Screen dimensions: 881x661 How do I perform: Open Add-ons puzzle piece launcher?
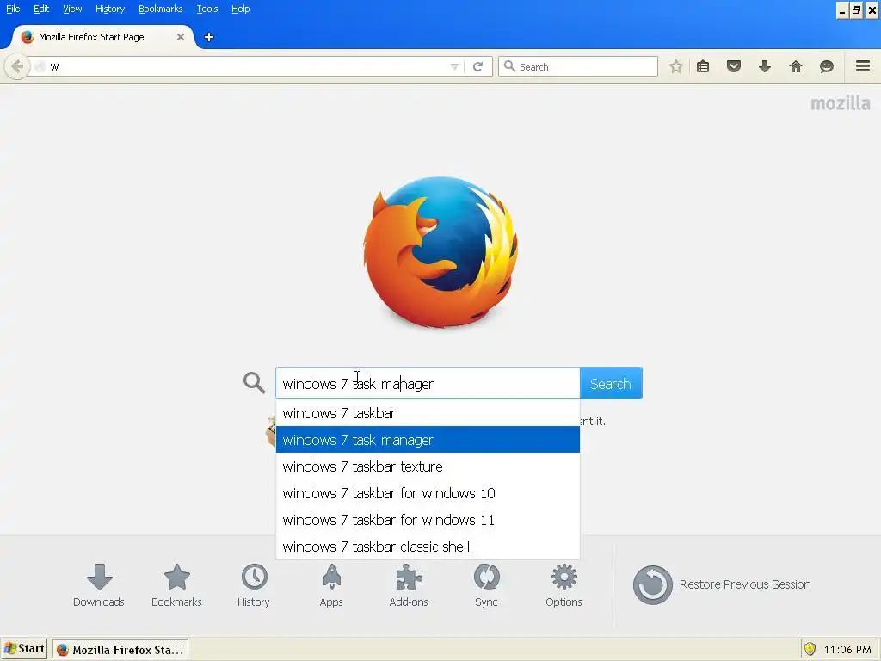point(409,585)
